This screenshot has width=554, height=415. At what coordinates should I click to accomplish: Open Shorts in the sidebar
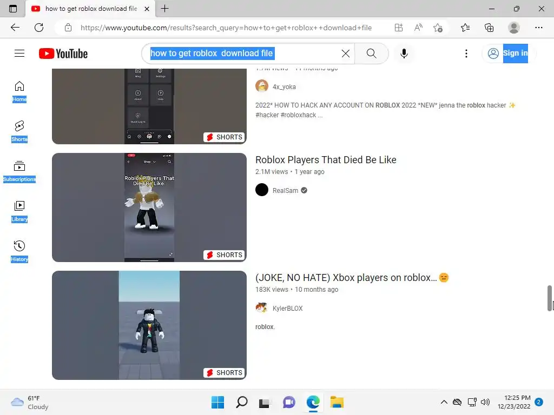click(19, 131)
